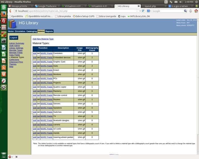This screenshot has width=199, height=159.
Task: Open Collections in the sidebar
Action: (x=14, y=60)
